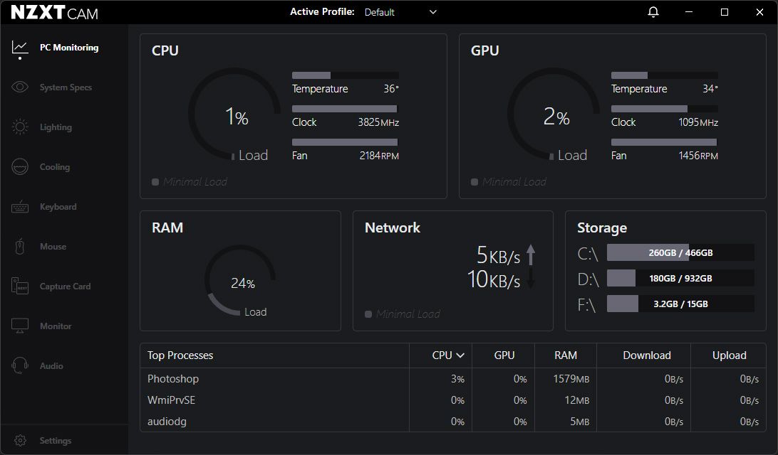
Task: Select the Monitor section icon
Action: (19, 326)
